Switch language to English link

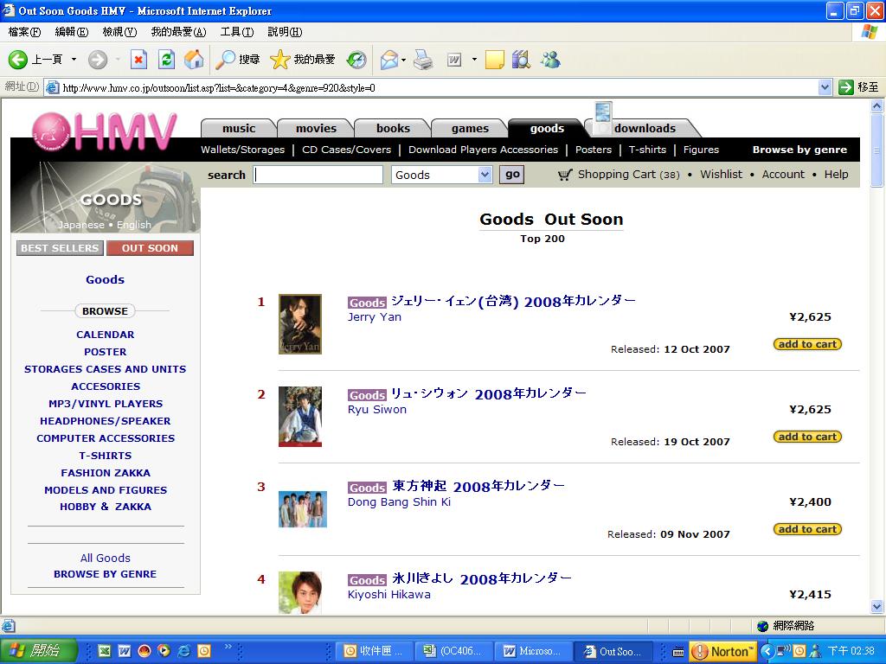click(134, 225)
